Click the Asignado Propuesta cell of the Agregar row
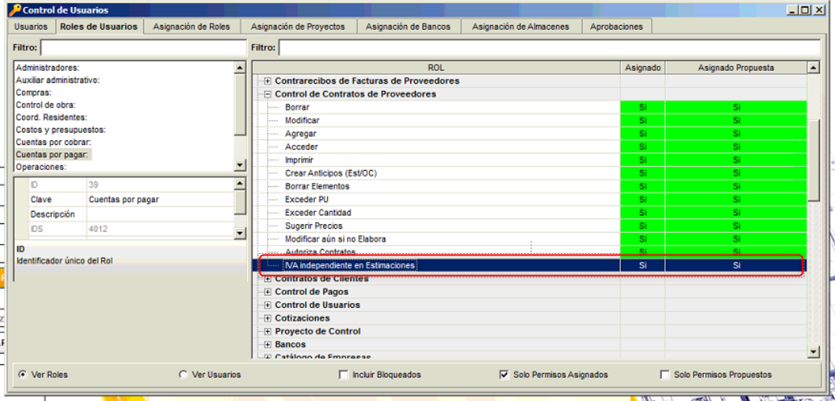 (737, 133)
